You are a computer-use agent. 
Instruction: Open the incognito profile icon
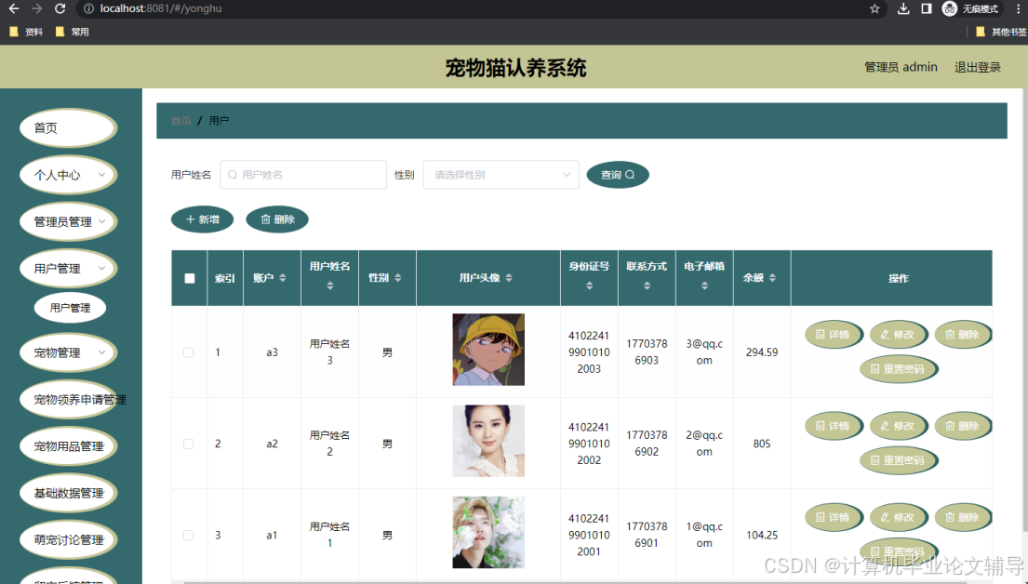pyautogui.click(x=949, y=8)
